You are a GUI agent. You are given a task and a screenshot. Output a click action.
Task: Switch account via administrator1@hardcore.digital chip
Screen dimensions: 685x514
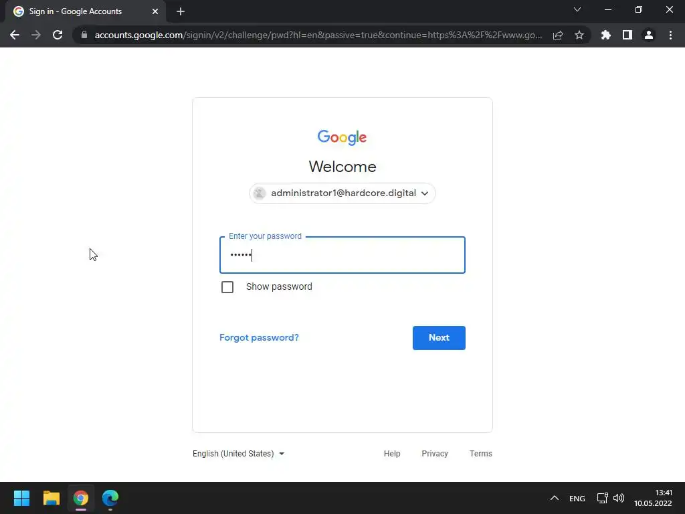coord(342,193)
